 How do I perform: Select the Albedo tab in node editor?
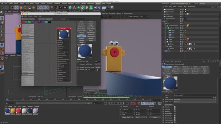(x=91, y=22)
